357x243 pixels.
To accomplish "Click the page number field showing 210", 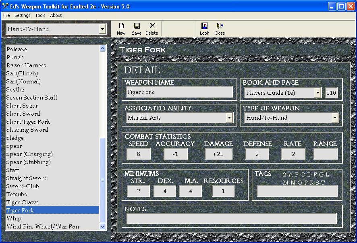I will click(331, 93).
